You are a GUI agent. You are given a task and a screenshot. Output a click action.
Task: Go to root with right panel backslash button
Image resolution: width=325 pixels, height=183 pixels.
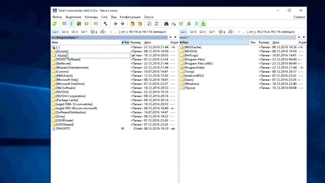[239, 32]
